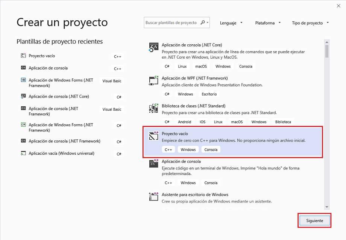Select recent Aplicación de consola (.NET Core) item
The image size is (346, 240).
(59, 97)
